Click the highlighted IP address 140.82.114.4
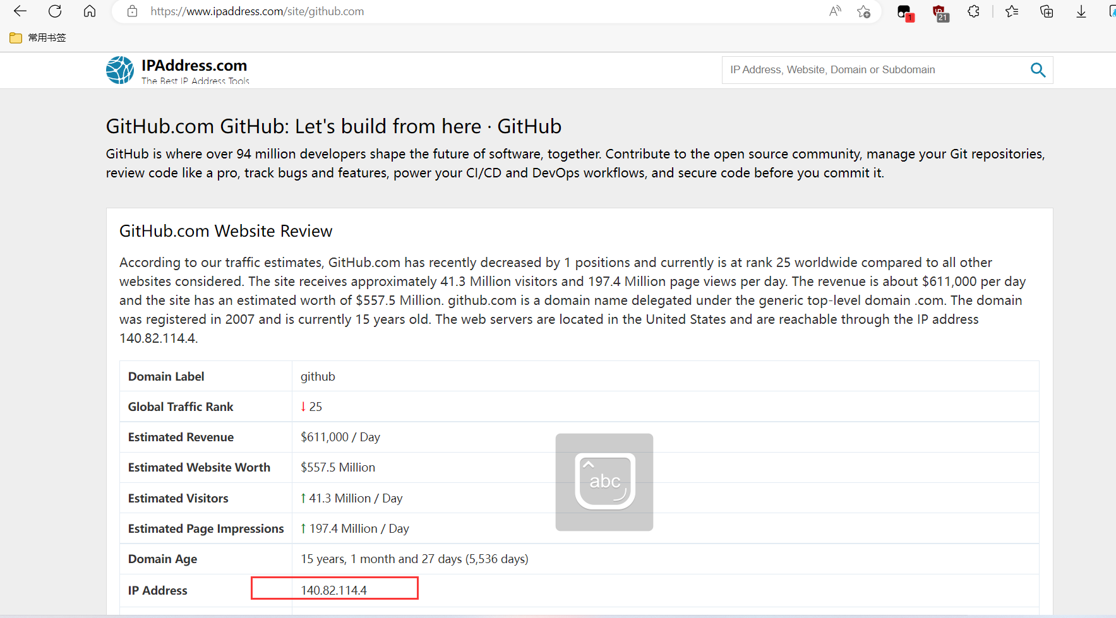 334,590
